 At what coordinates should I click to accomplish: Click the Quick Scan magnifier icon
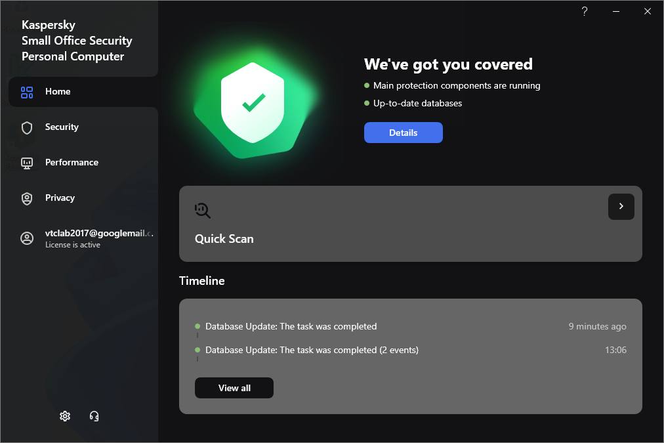click(x=203, y=210)
